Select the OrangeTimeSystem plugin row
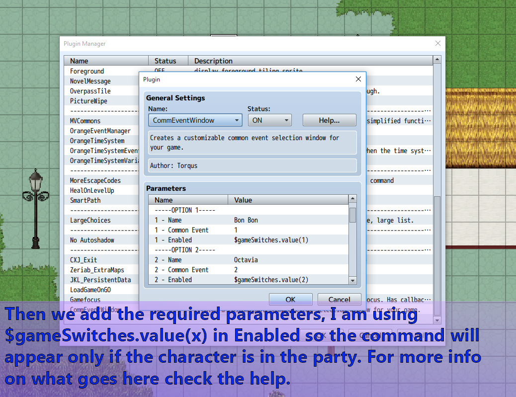Screen dimensions: 516x397 (x=102, y=141)
